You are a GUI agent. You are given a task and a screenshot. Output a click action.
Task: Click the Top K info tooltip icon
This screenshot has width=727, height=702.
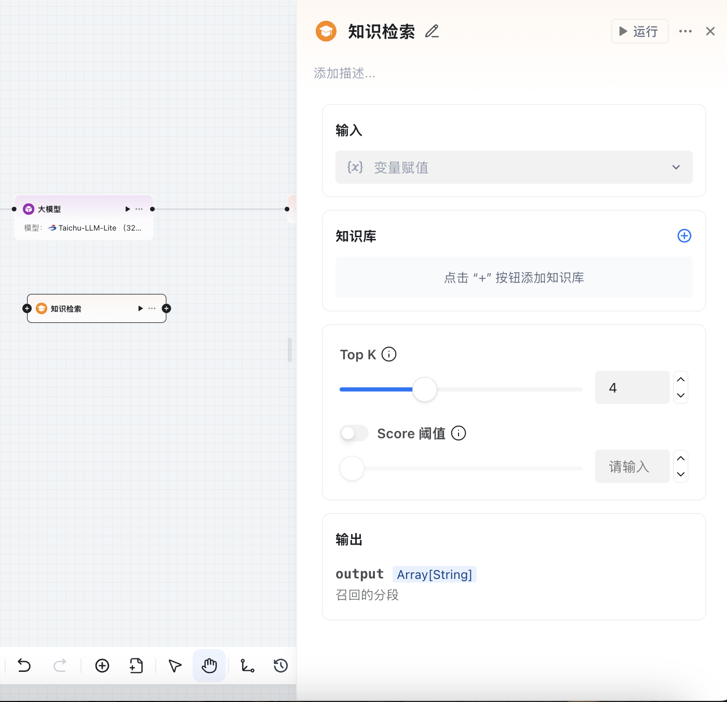(x=388, y=354)
